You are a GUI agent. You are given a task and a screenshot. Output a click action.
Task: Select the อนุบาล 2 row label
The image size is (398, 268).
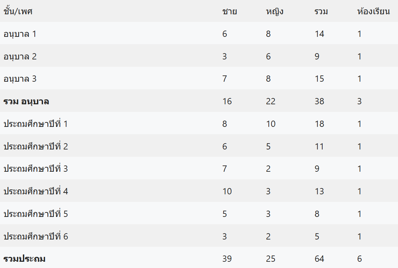(20, 56)
